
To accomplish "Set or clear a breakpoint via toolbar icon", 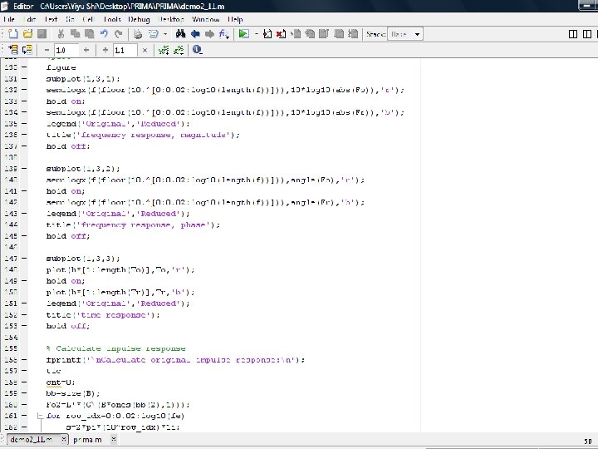I will pyautogui.click(x=267, y=34).
